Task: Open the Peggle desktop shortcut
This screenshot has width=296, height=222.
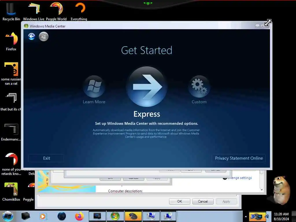Action: point(29,192)
